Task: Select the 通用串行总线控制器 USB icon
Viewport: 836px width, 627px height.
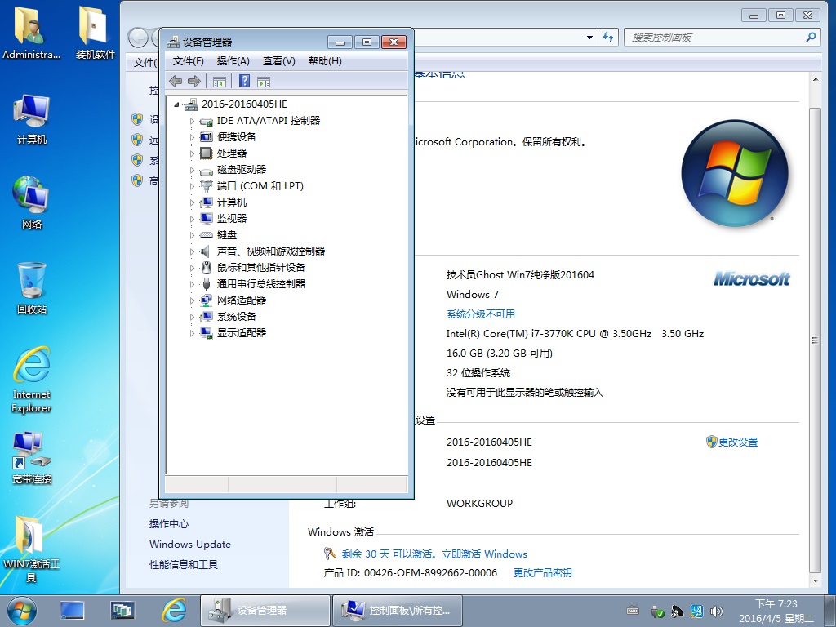Action: 207,283
